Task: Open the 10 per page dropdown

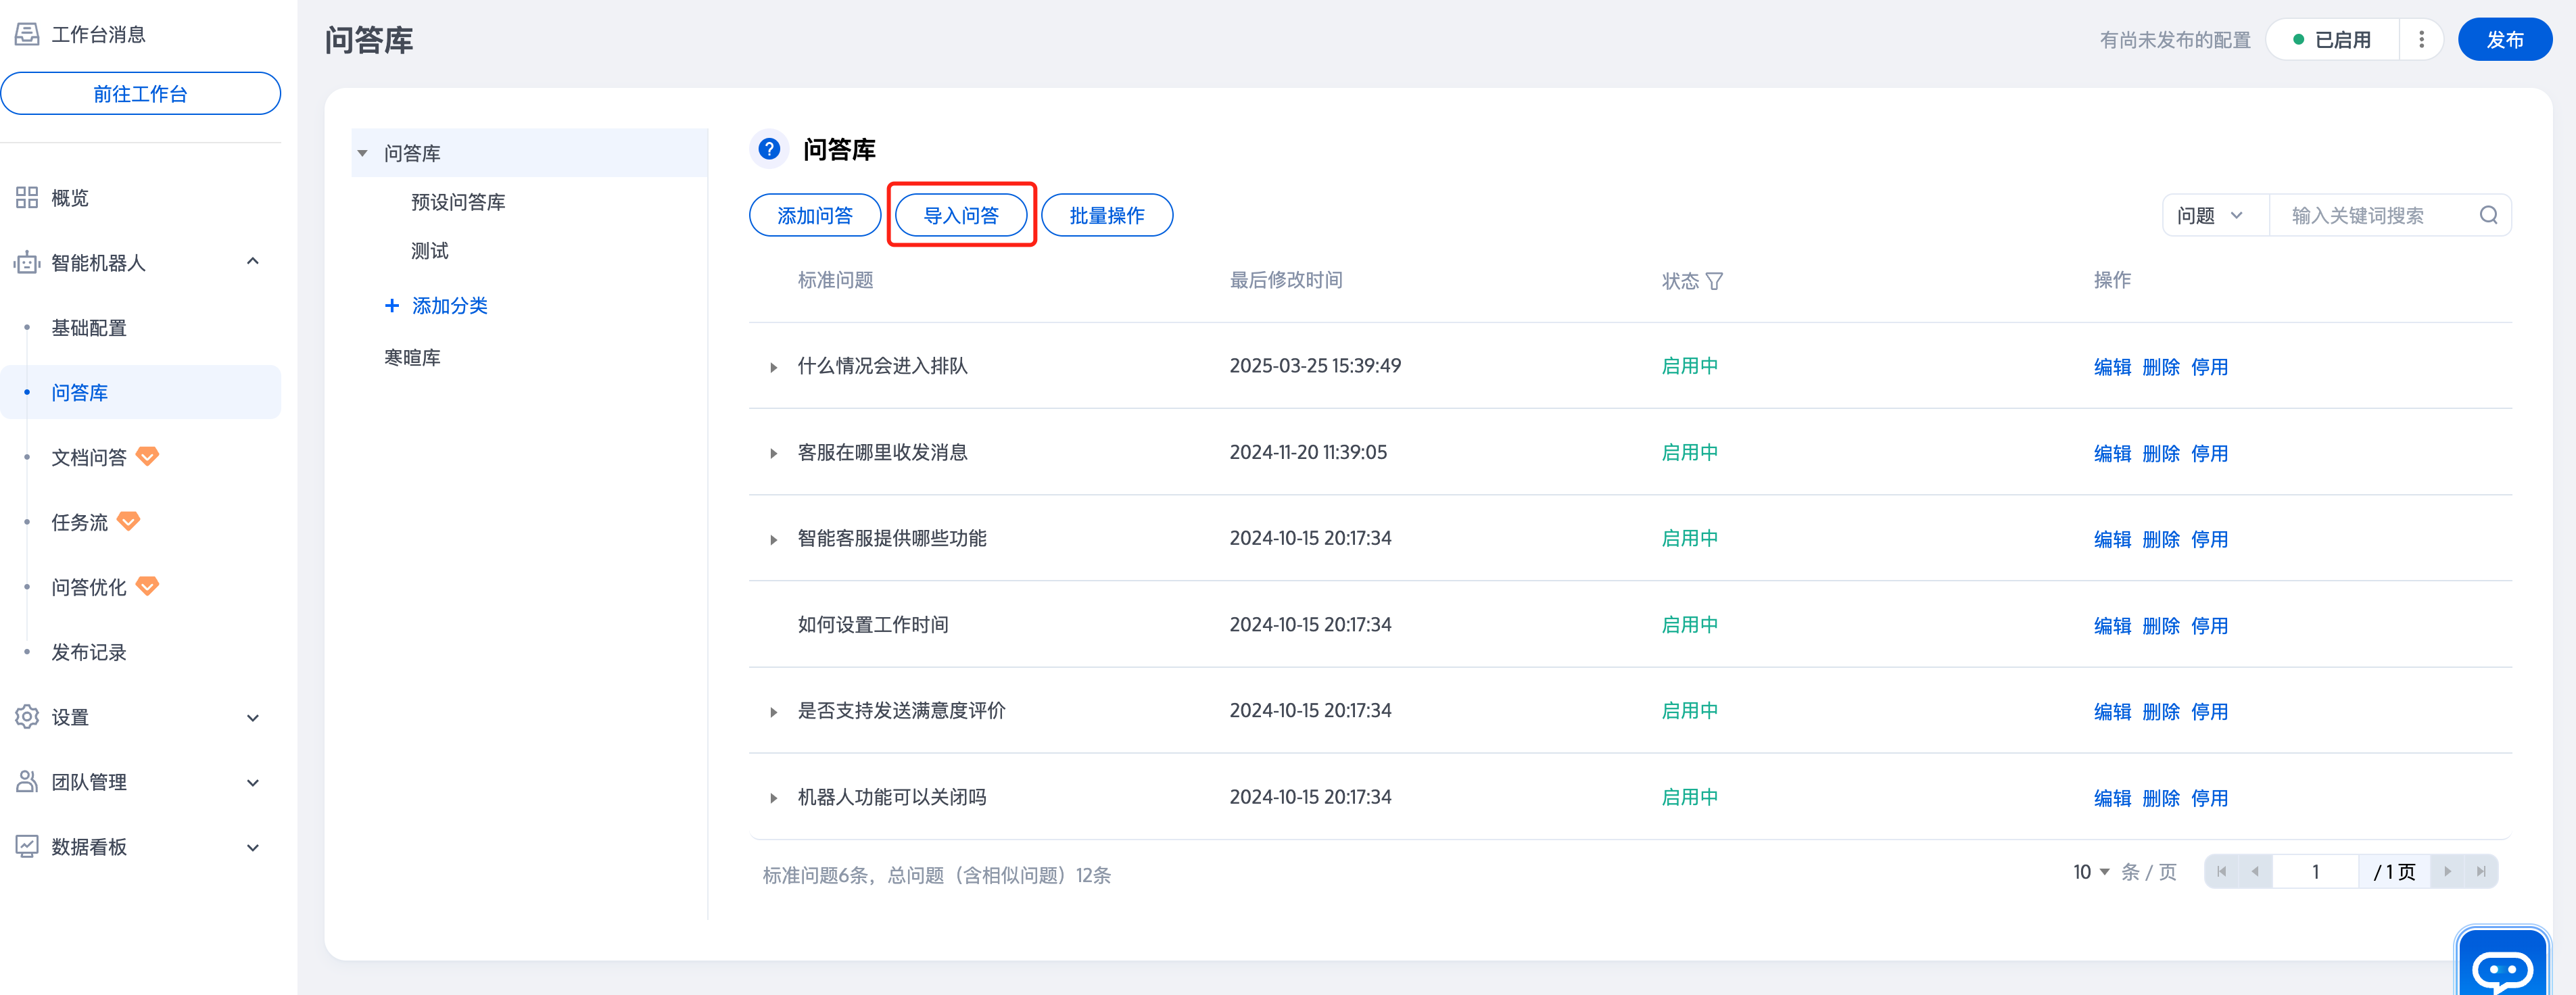Action: 2091,872
